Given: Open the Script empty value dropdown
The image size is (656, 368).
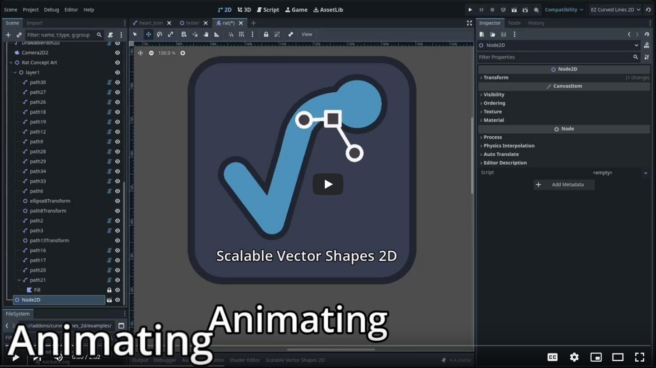Looking at the screenshot, I should click(x=620, y=172).
